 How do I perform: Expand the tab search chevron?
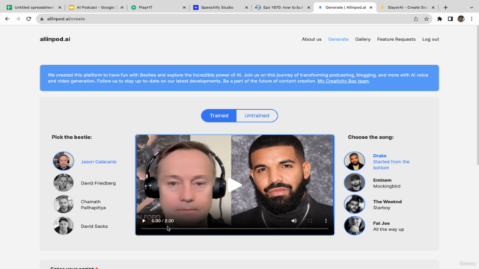coord(472,7)
